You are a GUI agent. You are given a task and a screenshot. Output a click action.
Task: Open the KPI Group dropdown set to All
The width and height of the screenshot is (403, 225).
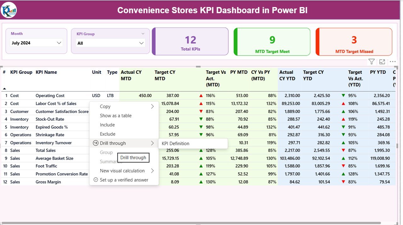click(110, 42)
